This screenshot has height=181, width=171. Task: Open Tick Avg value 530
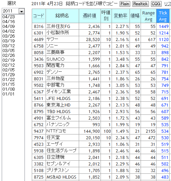(x=165, y=138)
